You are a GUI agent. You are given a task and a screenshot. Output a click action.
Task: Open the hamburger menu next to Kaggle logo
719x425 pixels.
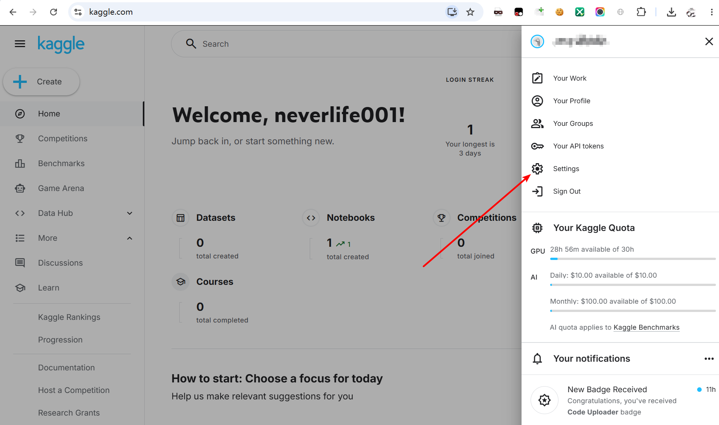(x=20, y=44)
